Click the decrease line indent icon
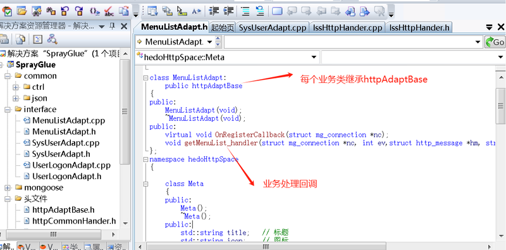The image size is (506, 250). [x=214, y=11]
